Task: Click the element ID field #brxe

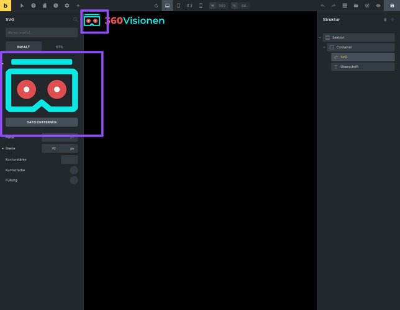Action: point(42,33)
